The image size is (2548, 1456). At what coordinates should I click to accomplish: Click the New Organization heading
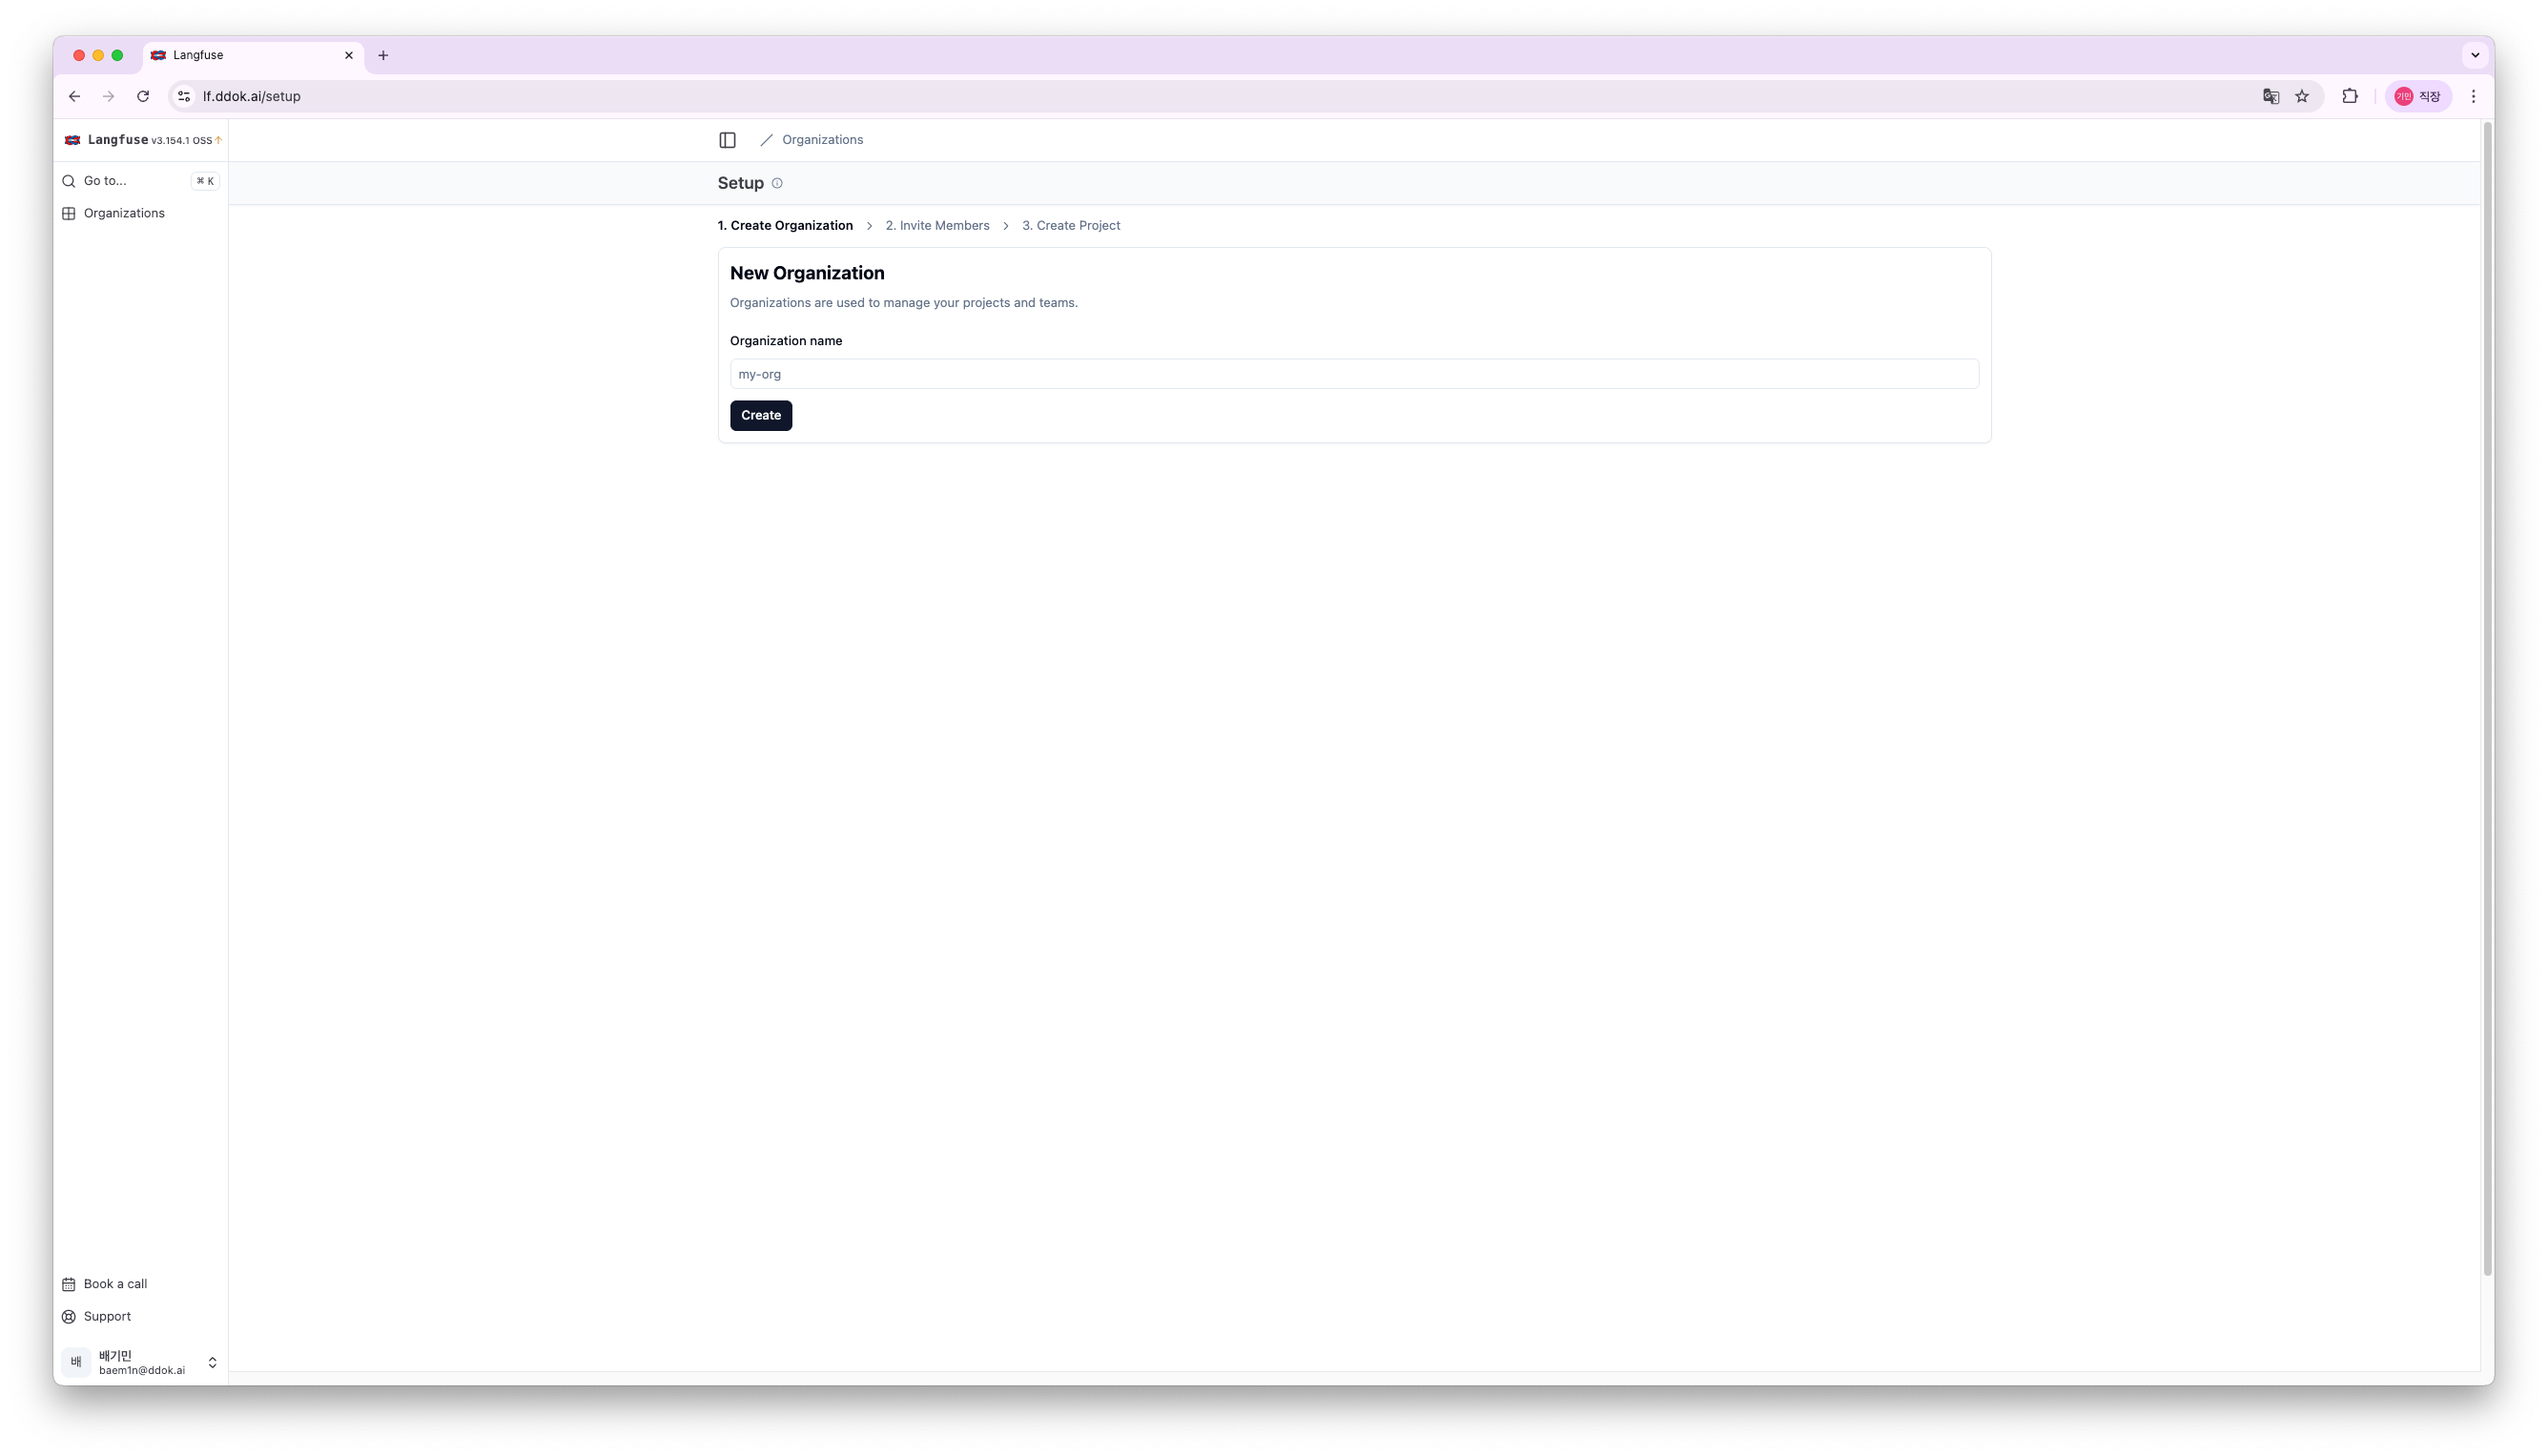pyautogui.click(x=807, y=273)
